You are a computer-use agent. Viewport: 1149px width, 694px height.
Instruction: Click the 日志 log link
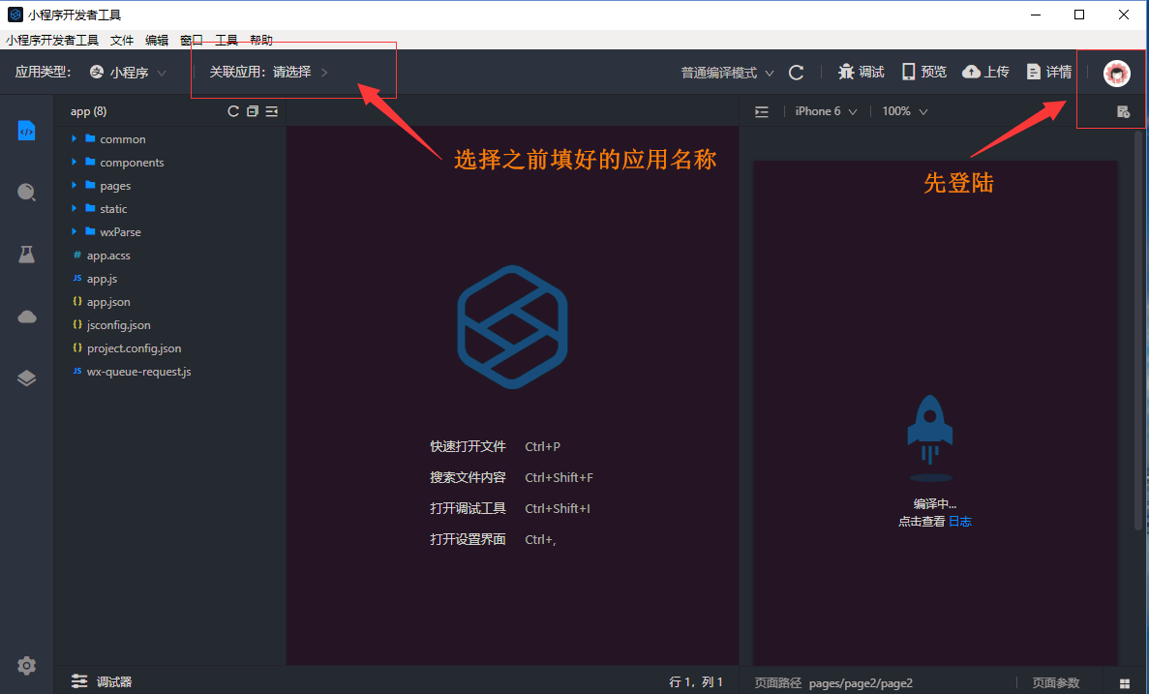pos(959,522)
